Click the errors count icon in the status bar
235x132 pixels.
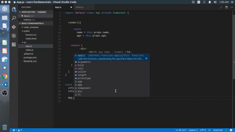[x=15, y=130]
